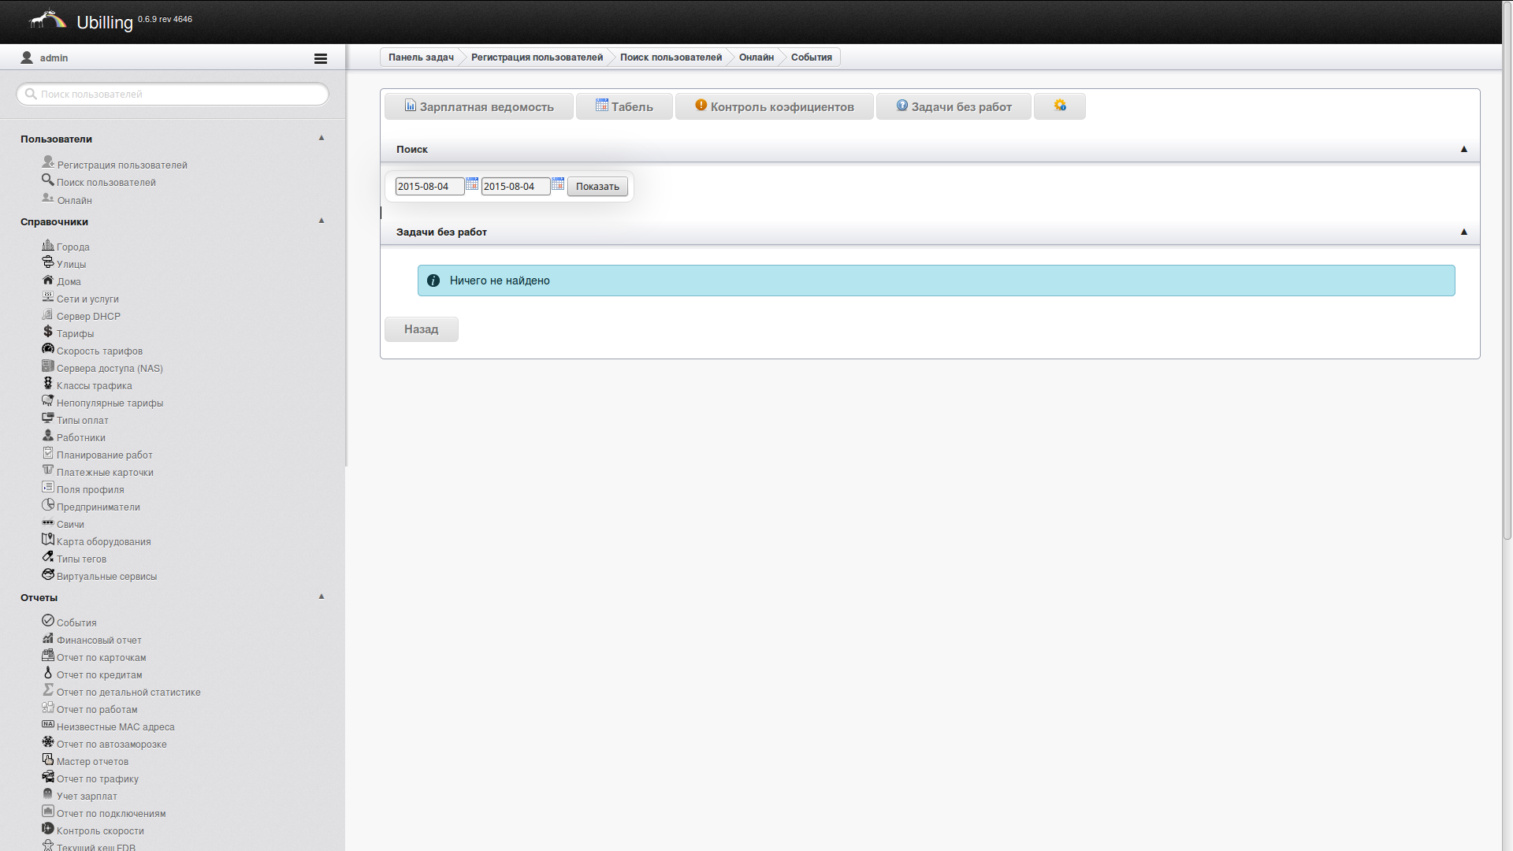
Task: Switch to the Табель tab
Action: click(624, 106)
